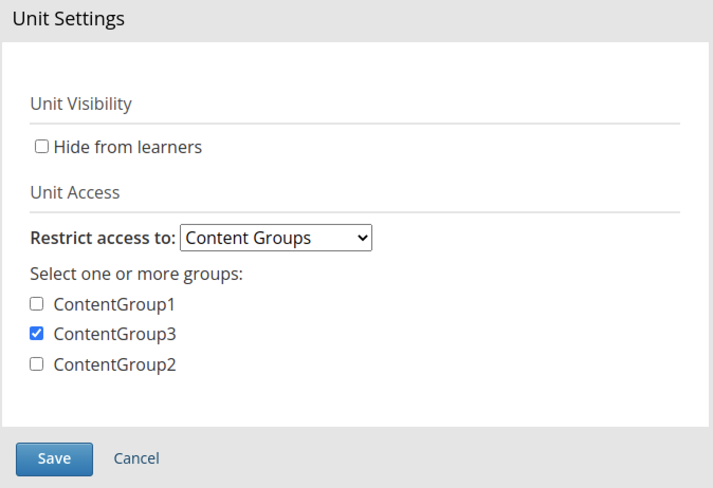Click the Unit Visibility section heading
Screen dimensions: 713x488
point(81,104)
